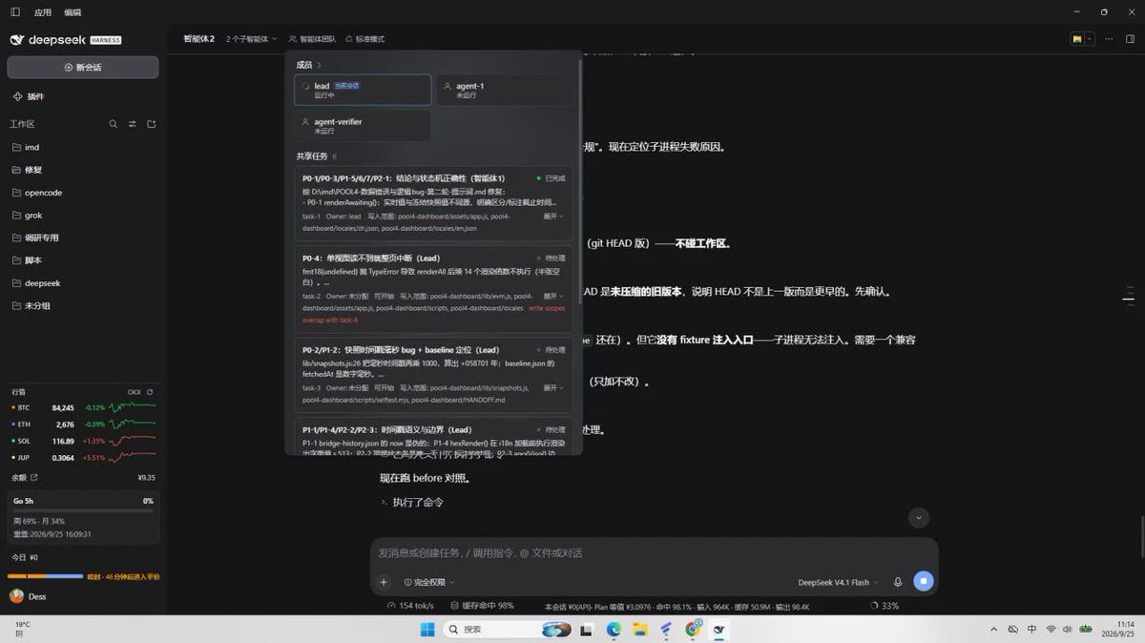
Task: Switch the 标准模式 mode
Action: coord(364,39)
